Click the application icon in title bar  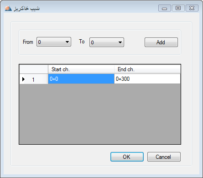8,8
